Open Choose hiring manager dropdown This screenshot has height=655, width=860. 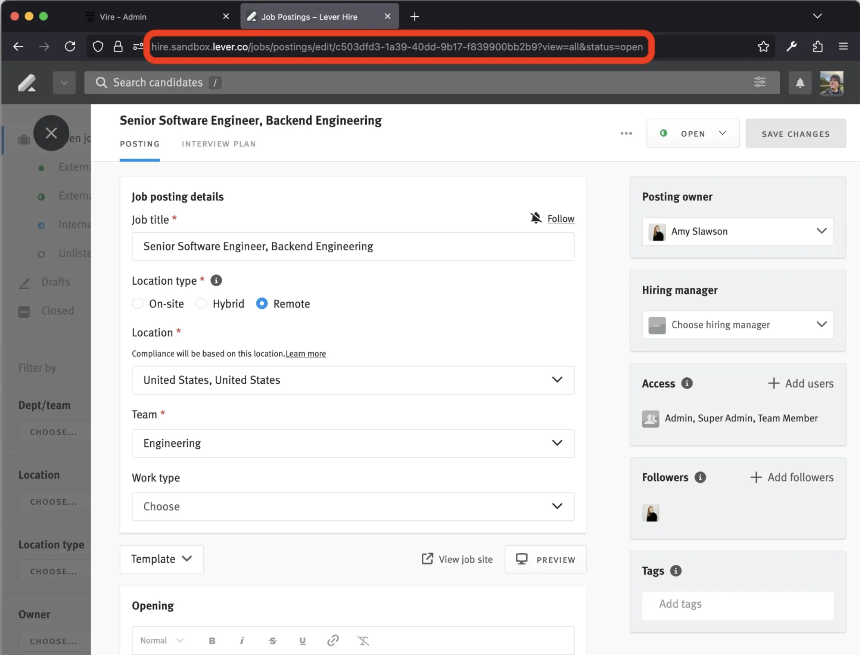click(737, 325)
